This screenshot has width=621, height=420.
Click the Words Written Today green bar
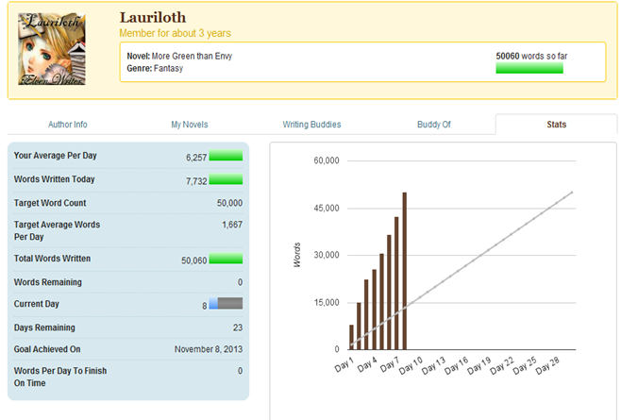tap(226, 179)
